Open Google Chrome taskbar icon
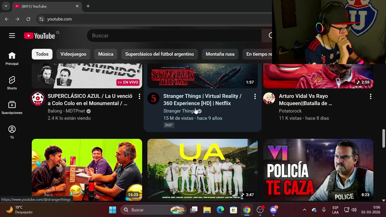 (247, 210)
